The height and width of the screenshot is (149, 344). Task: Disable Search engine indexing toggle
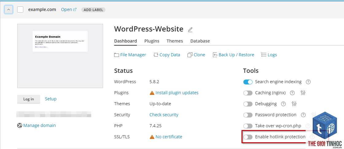click(x=248, y=82)
